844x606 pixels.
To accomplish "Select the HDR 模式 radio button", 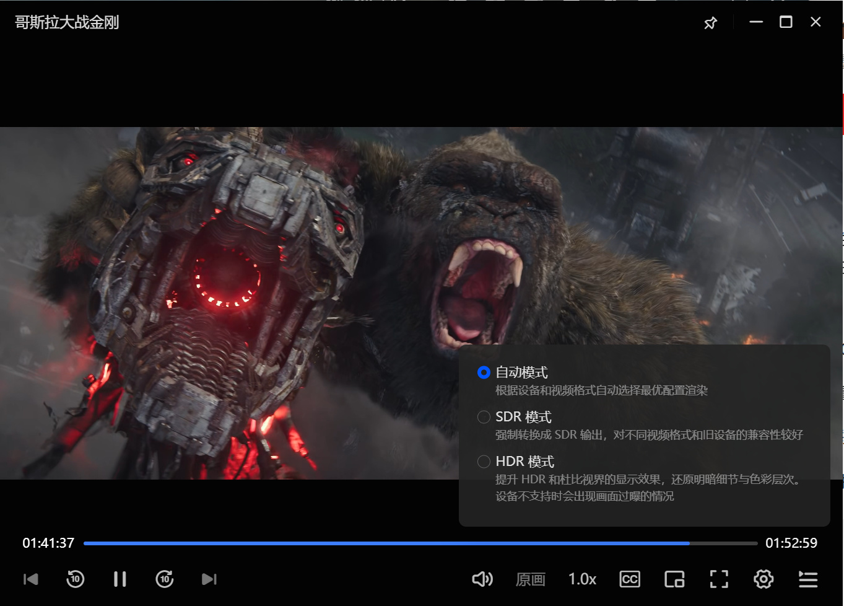I will [484, 462].
